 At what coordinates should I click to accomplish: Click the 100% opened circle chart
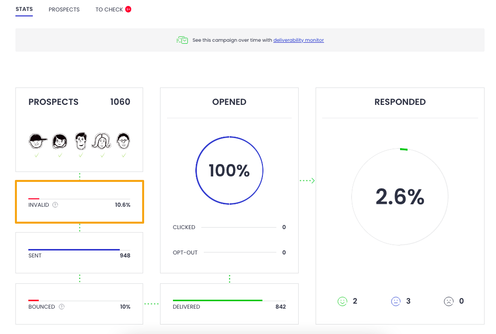(x=229, y=170)
